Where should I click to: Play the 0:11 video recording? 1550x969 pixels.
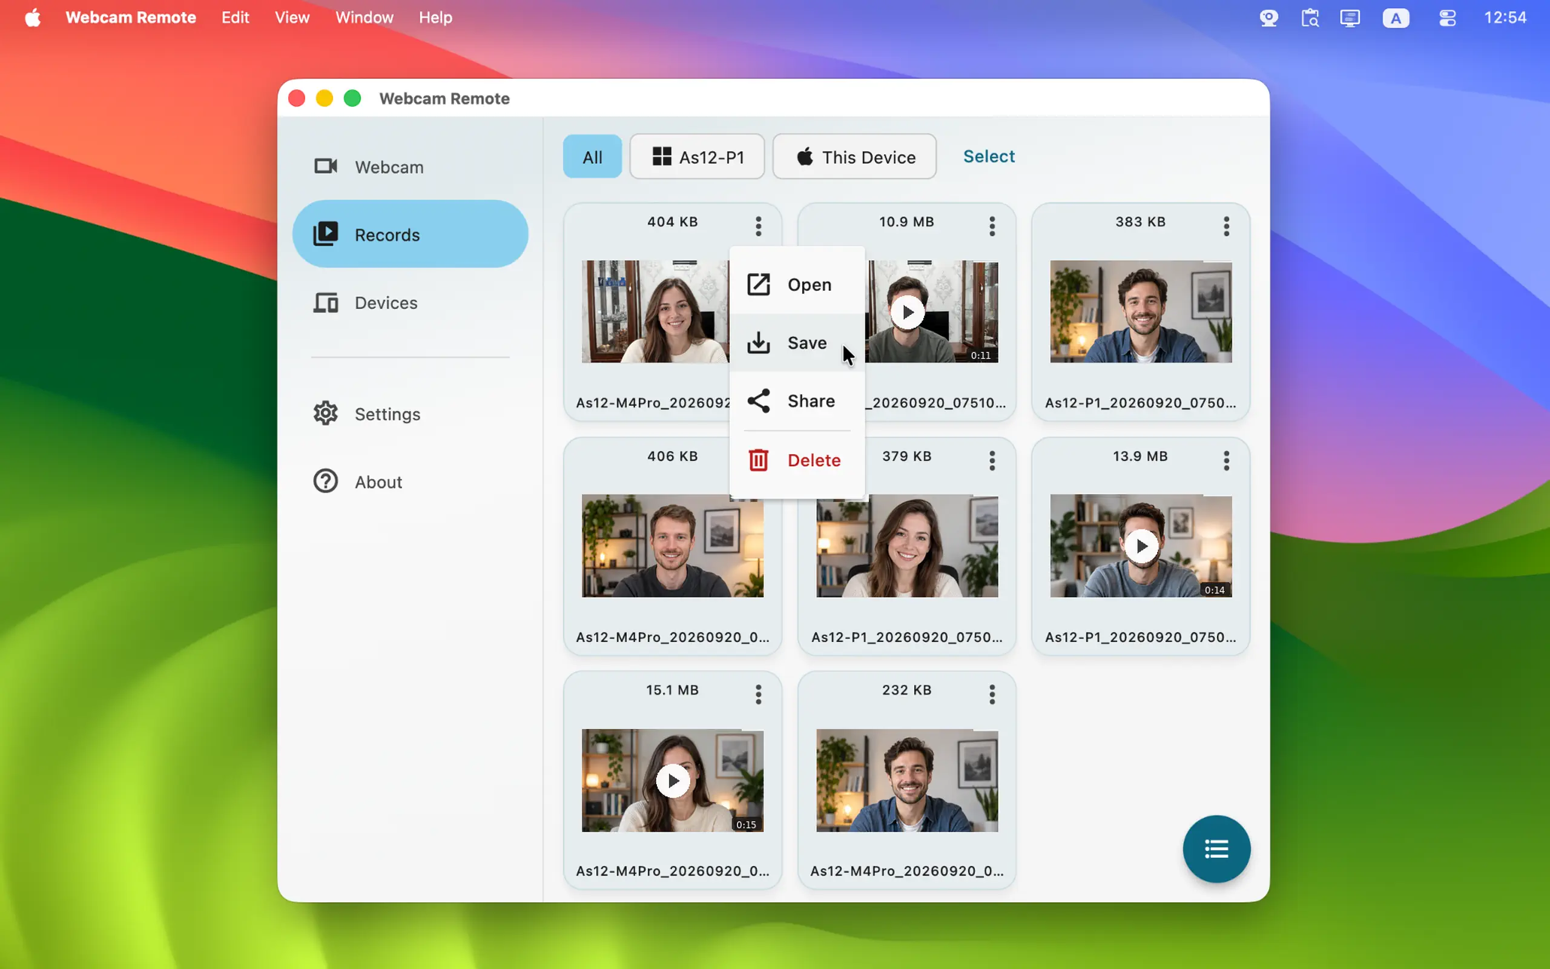click(x=908, y=313)
